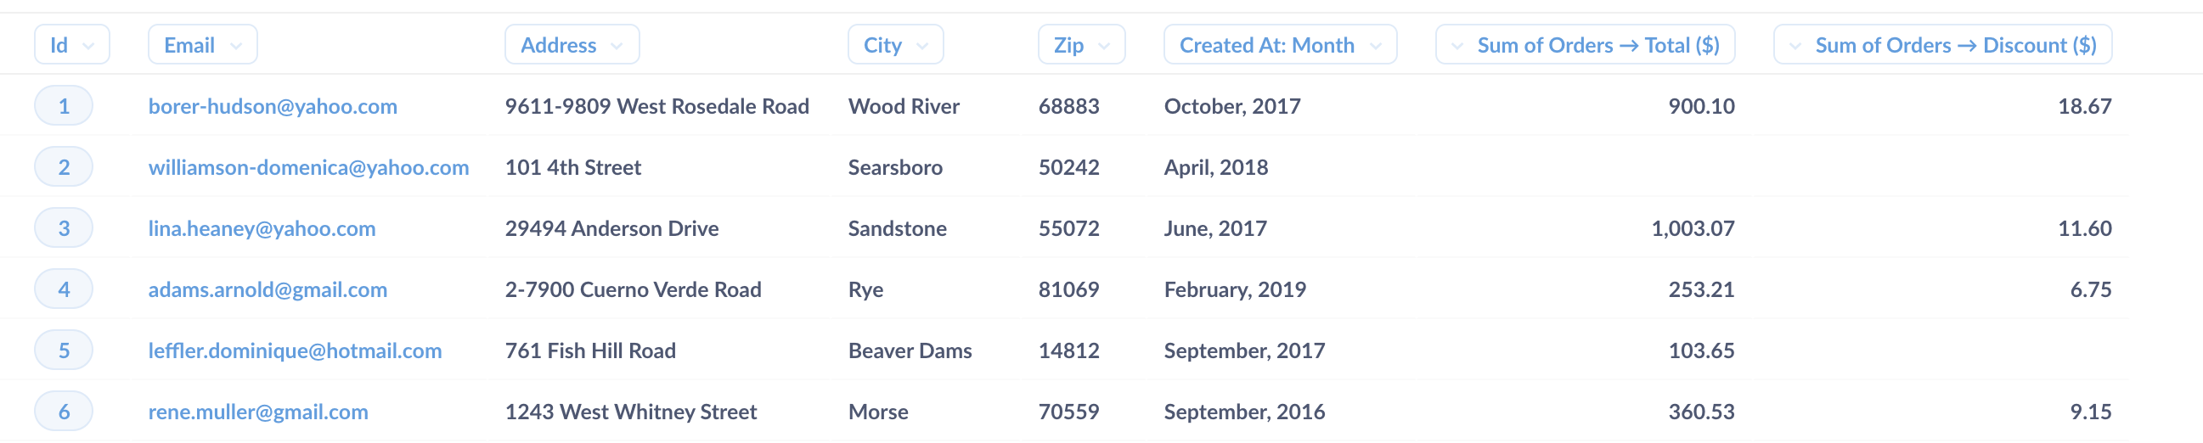Open record with Id badge 1

pos(64,106)
